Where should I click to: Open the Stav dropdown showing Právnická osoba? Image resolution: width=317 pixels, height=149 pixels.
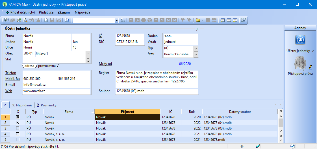(x=196, y=54)
